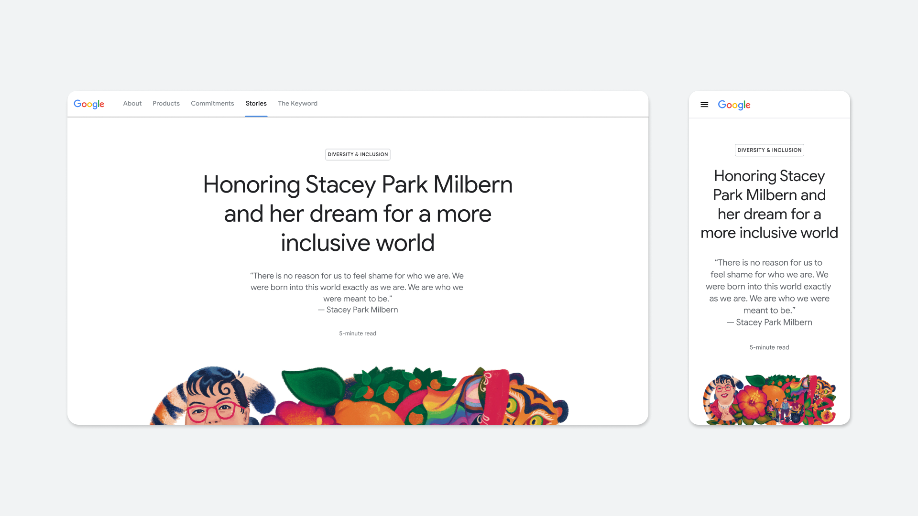Click the desktop article headline text
Viewport: 918px width, 516px height.
358,214
